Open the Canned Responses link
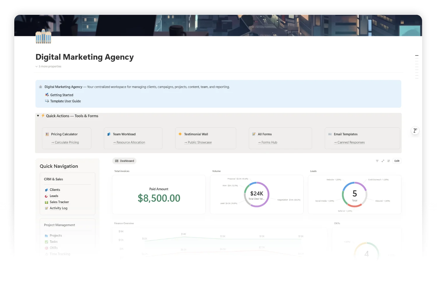 coord(349,142)
